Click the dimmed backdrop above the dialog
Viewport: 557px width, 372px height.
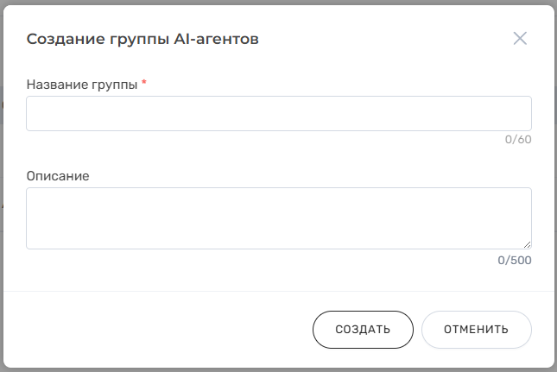278,2
